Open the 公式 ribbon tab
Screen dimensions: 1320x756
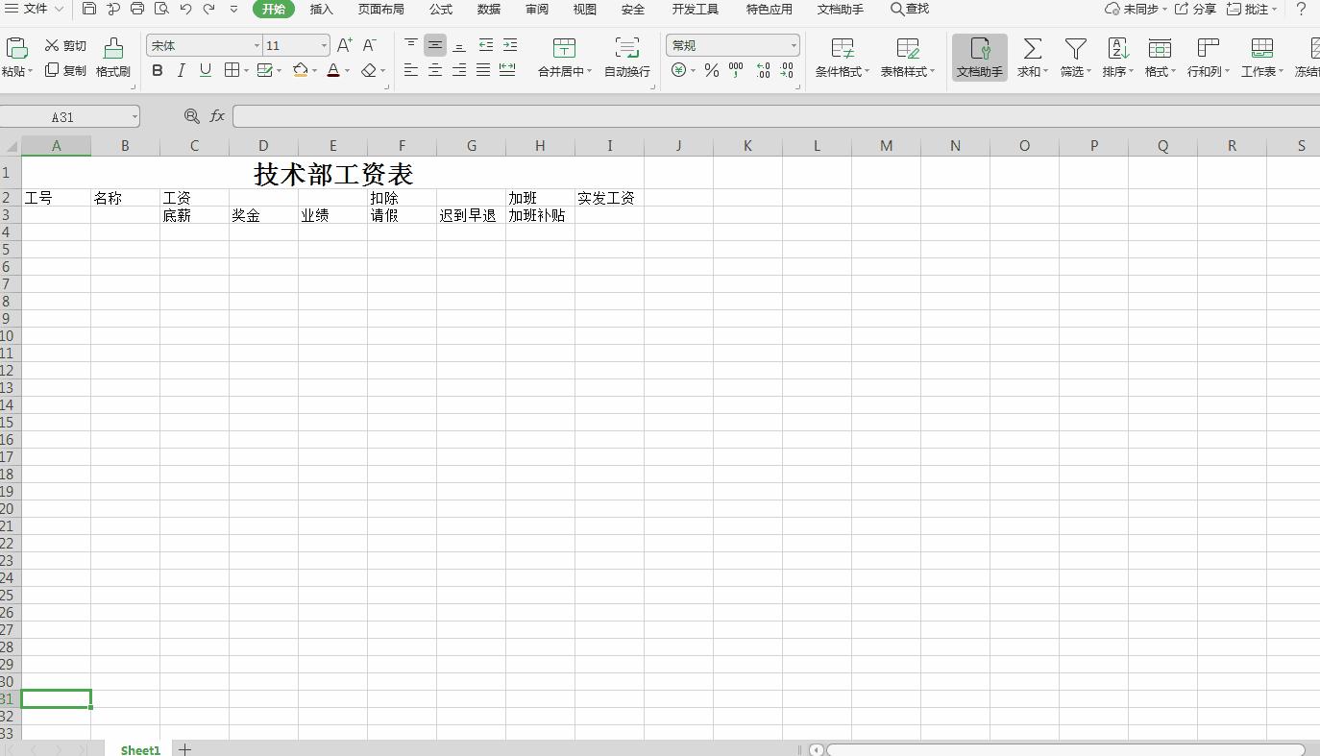click(x=440, y=9)
